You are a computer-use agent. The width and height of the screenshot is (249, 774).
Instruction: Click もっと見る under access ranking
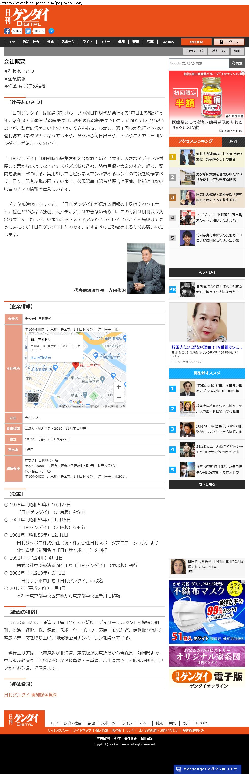(207, 272)
